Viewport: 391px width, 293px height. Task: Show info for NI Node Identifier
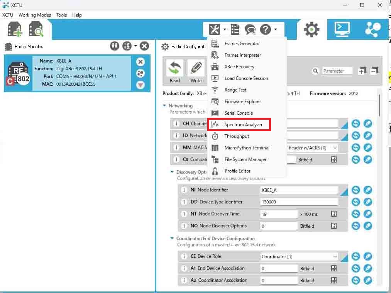pyautogui.click(x=184, y=190)
